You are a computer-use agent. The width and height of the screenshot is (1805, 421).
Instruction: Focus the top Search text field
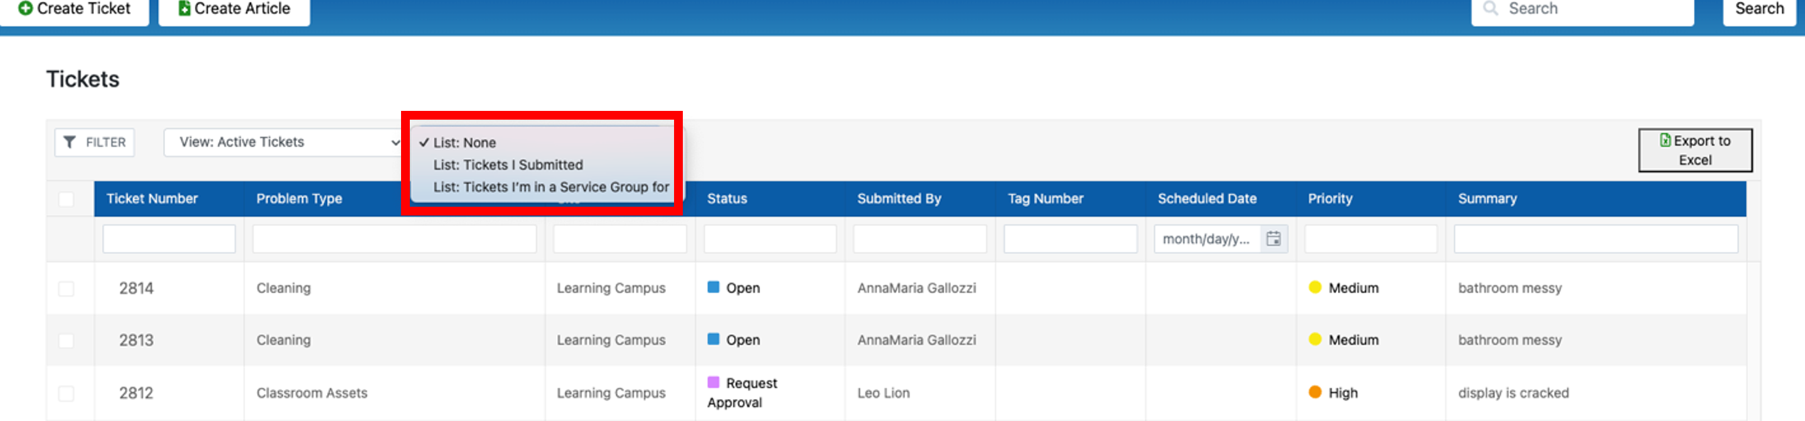click(1582, 9)
